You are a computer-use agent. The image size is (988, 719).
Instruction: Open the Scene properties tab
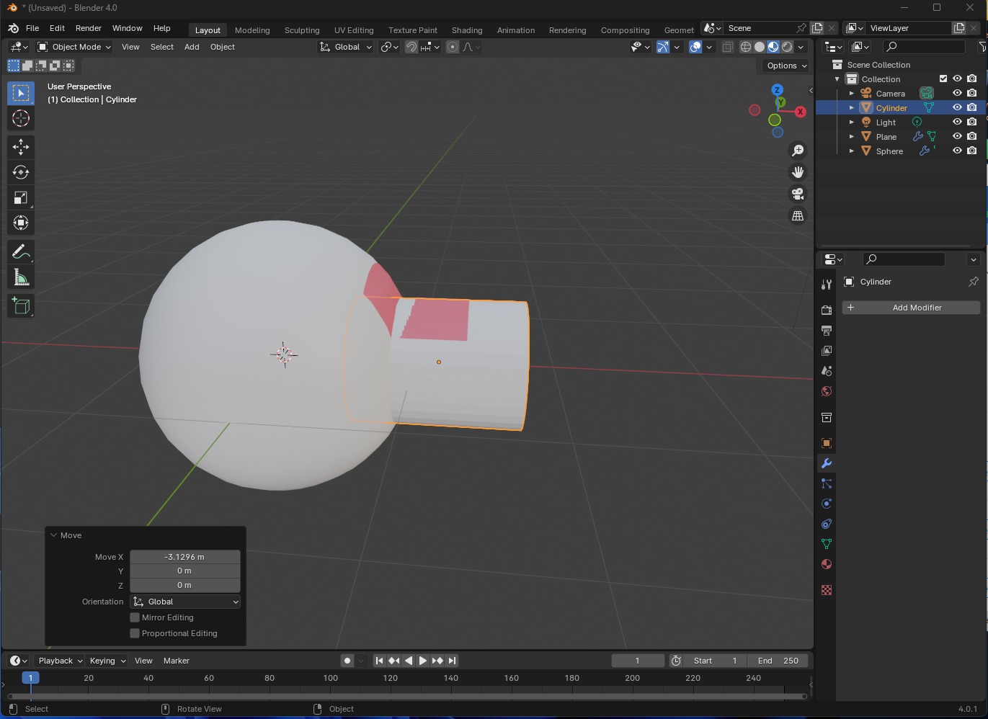pyautogui.click(x=827, y=371)
